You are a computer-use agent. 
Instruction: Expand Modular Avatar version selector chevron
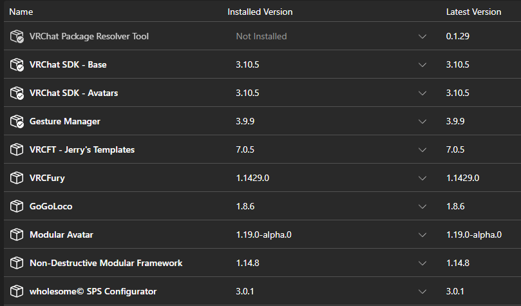[x=422, y=235]
